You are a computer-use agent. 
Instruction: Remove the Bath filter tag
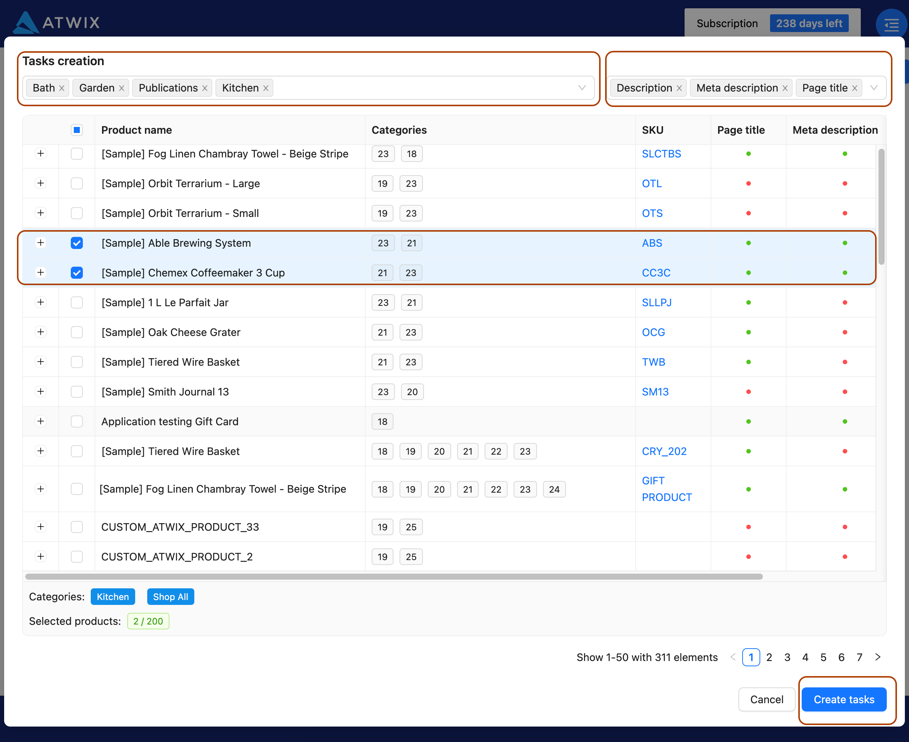click(x=63, y=88)
